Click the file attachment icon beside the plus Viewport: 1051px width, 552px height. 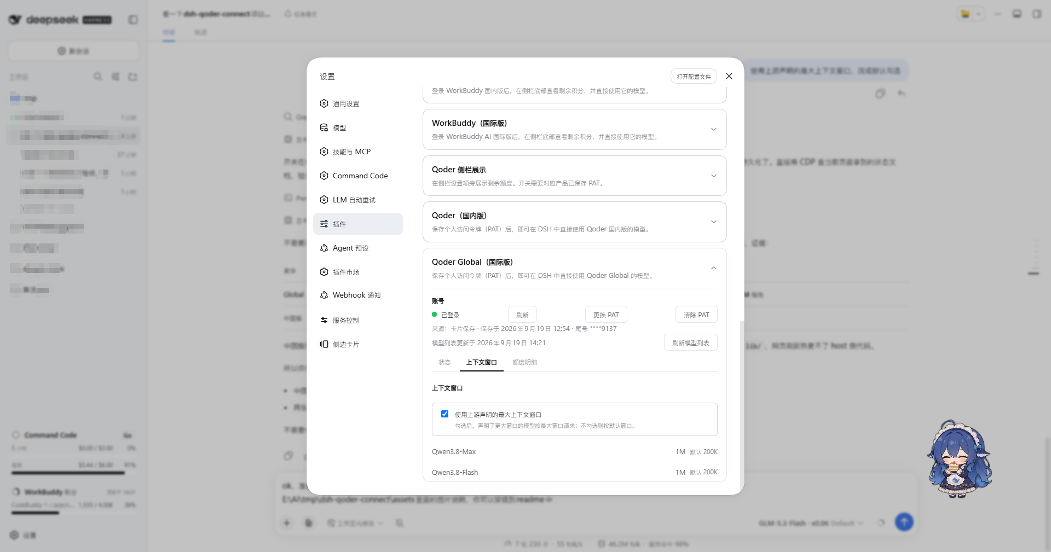[x=309, y=523]
